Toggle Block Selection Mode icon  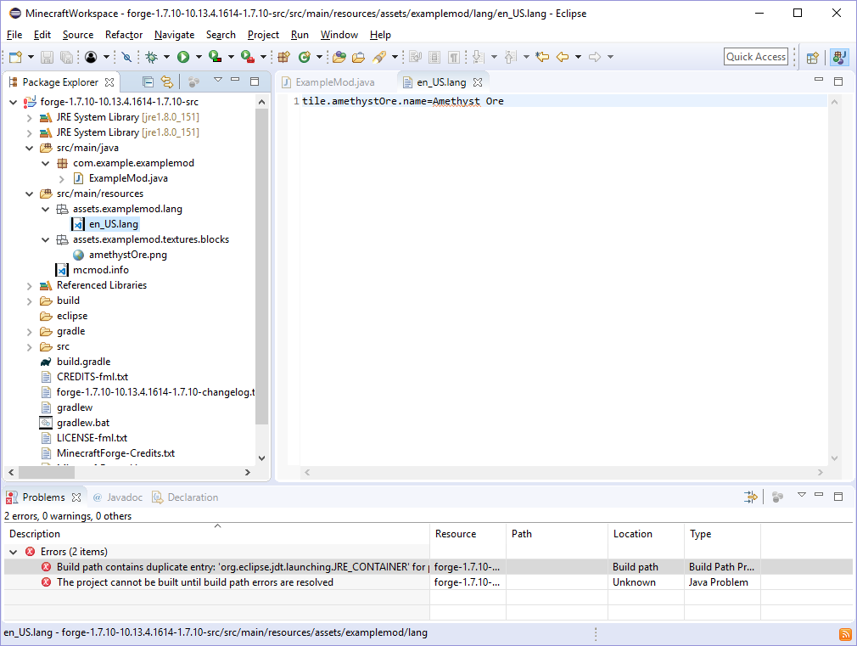(x=434, y=57)
